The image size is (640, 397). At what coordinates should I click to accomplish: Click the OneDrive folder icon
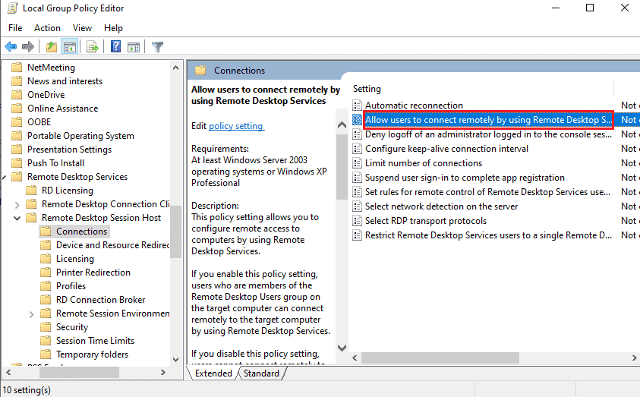(17, 95)
